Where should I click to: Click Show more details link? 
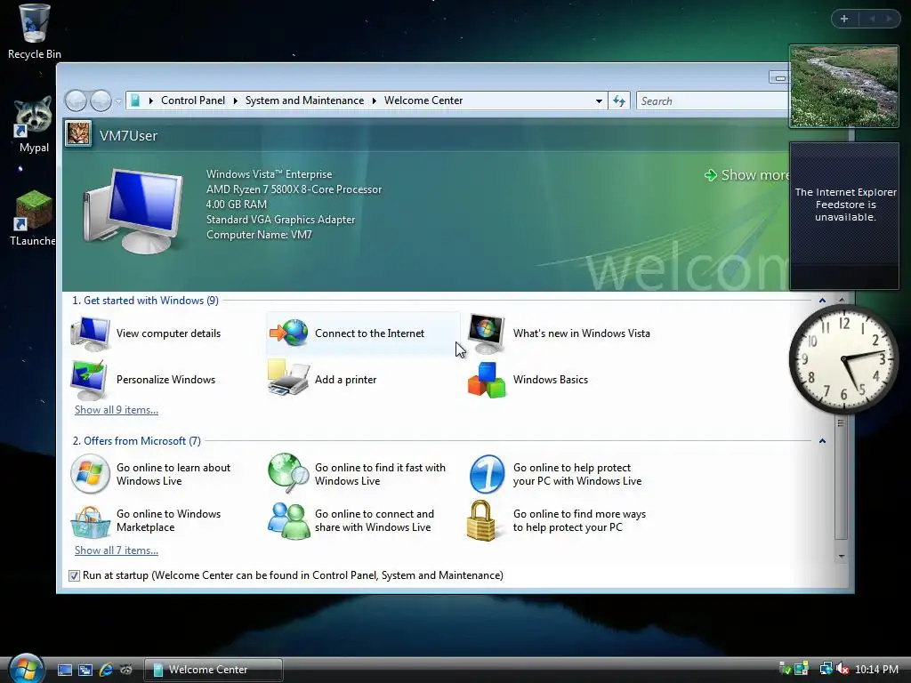[x=747, y=175]
